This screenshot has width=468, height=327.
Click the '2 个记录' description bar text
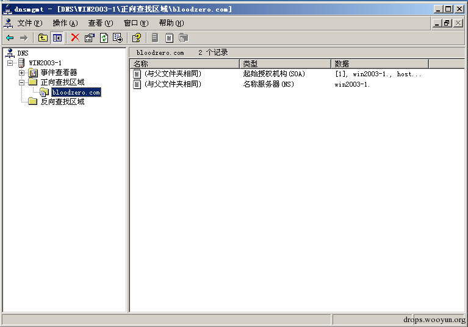(x=213, y=52)
